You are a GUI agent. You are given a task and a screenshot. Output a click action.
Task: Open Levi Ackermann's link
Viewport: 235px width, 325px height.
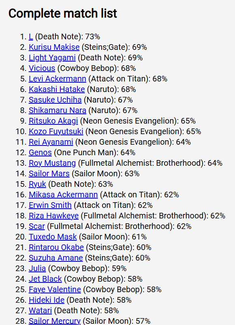tap(58, 79)
